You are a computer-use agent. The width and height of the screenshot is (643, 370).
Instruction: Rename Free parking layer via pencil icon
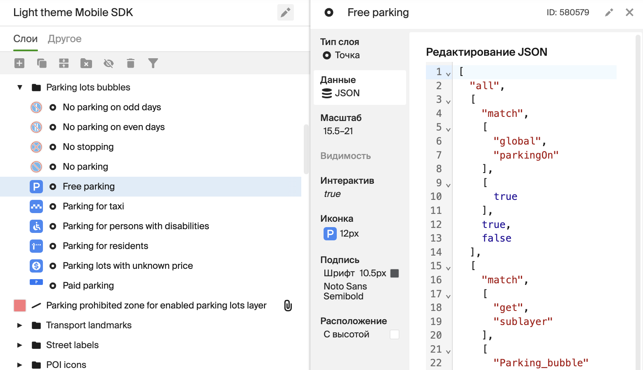[x=609, y=12]
